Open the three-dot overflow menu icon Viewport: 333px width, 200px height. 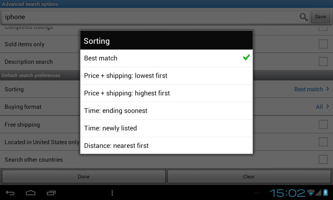tap(112, 193)
